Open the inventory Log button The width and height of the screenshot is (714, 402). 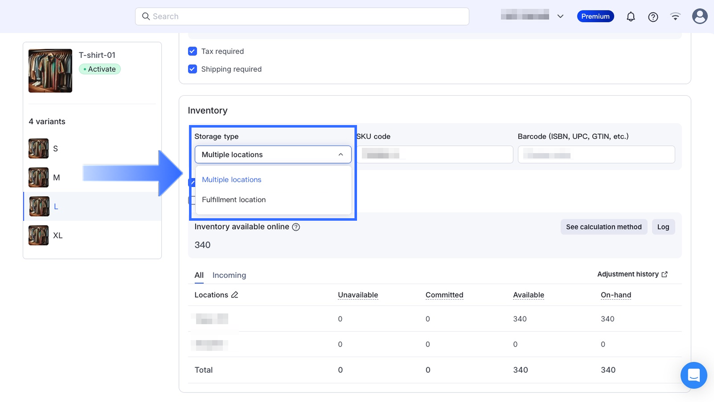point(663,227)
